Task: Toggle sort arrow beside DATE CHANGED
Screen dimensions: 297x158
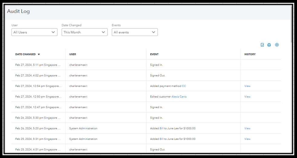Action: coord(39,54)
